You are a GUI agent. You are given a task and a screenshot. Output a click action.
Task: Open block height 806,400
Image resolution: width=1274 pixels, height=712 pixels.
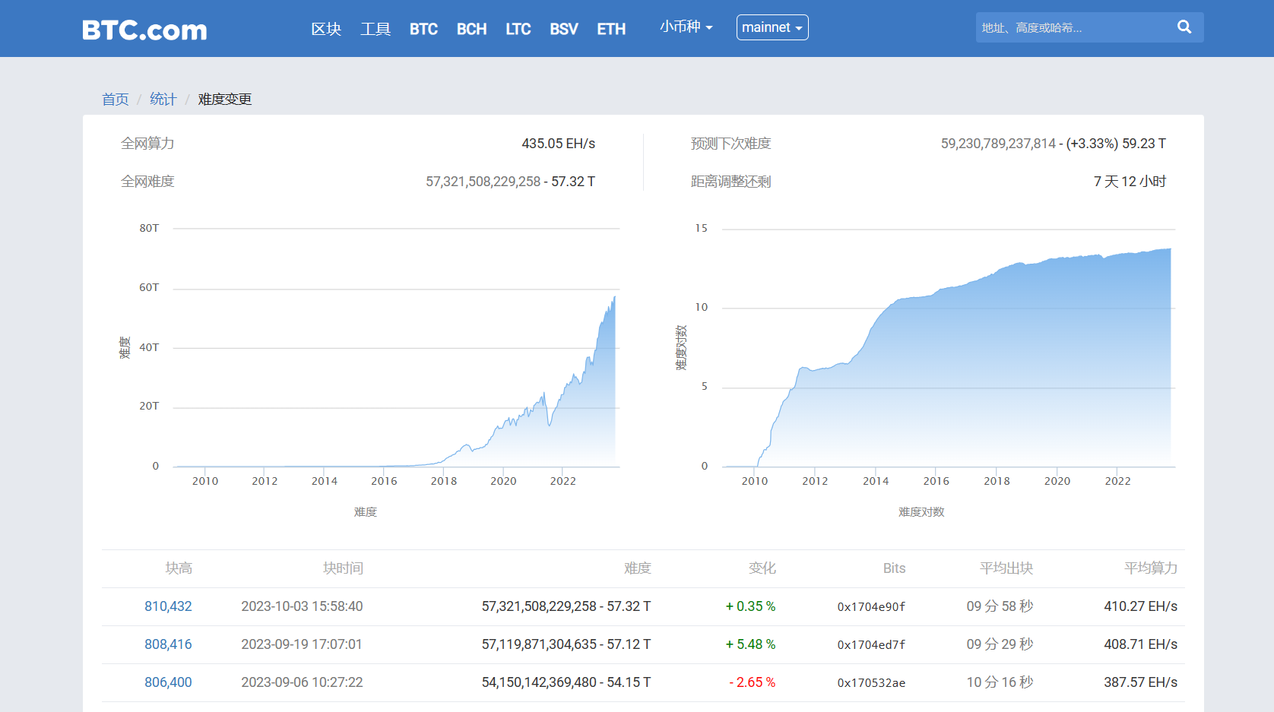[168, 682]
